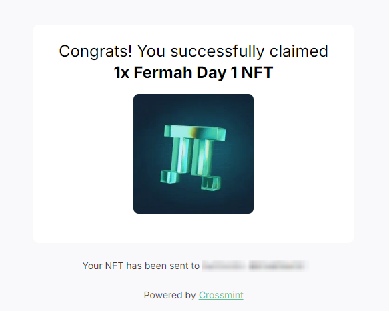The image size is (389, 311).
Task: Click the left foot of the pi sculpture
Action: click(x=169, y=177)
